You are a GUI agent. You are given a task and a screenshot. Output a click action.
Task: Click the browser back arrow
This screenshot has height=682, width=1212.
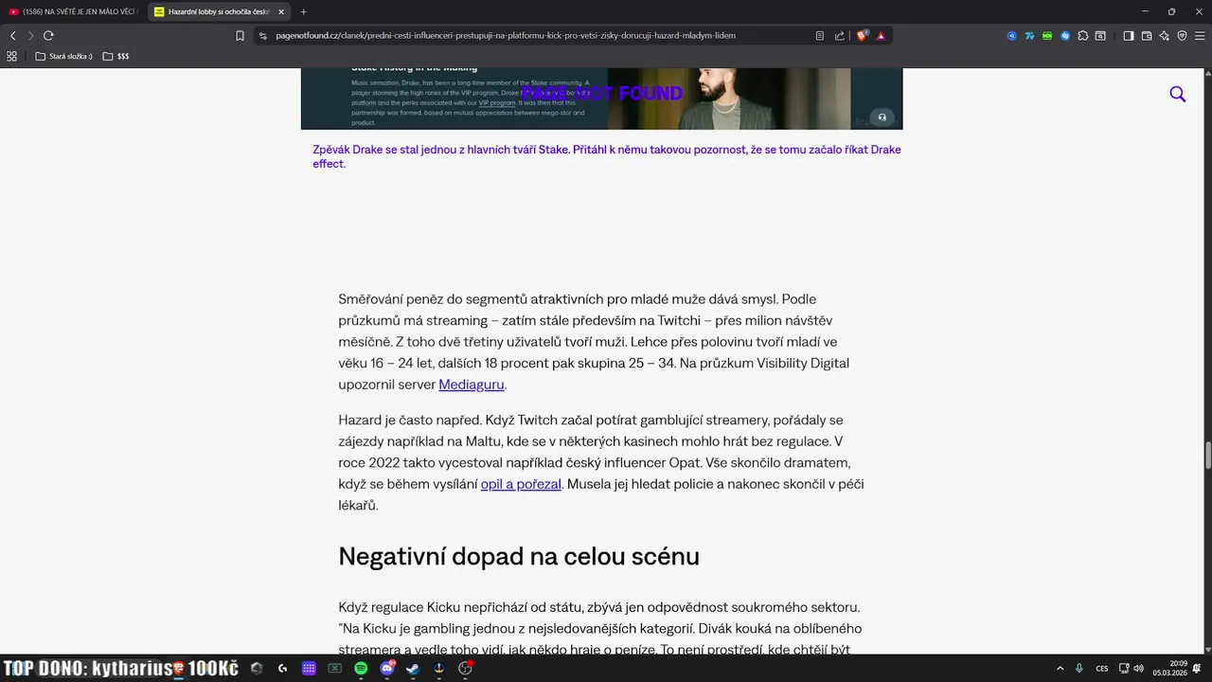coord(12,36)
